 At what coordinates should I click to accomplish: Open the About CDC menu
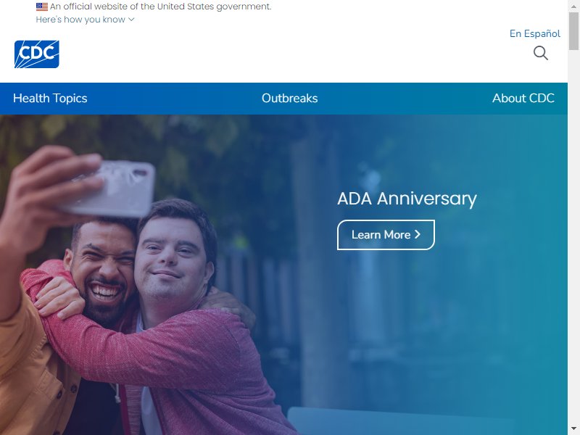tap(523, 99)
